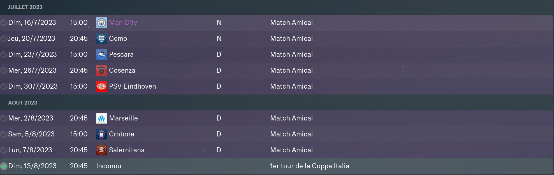Select the 1er tour de la Coppa Italia competition

(x=310, y=166)
